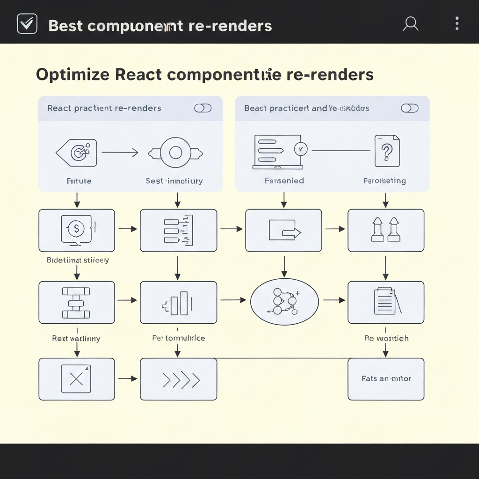This screenshot has width=479, height=479.
Task: Enable the toggle on 'React practient re-renders' card
Action: point(203,108)
